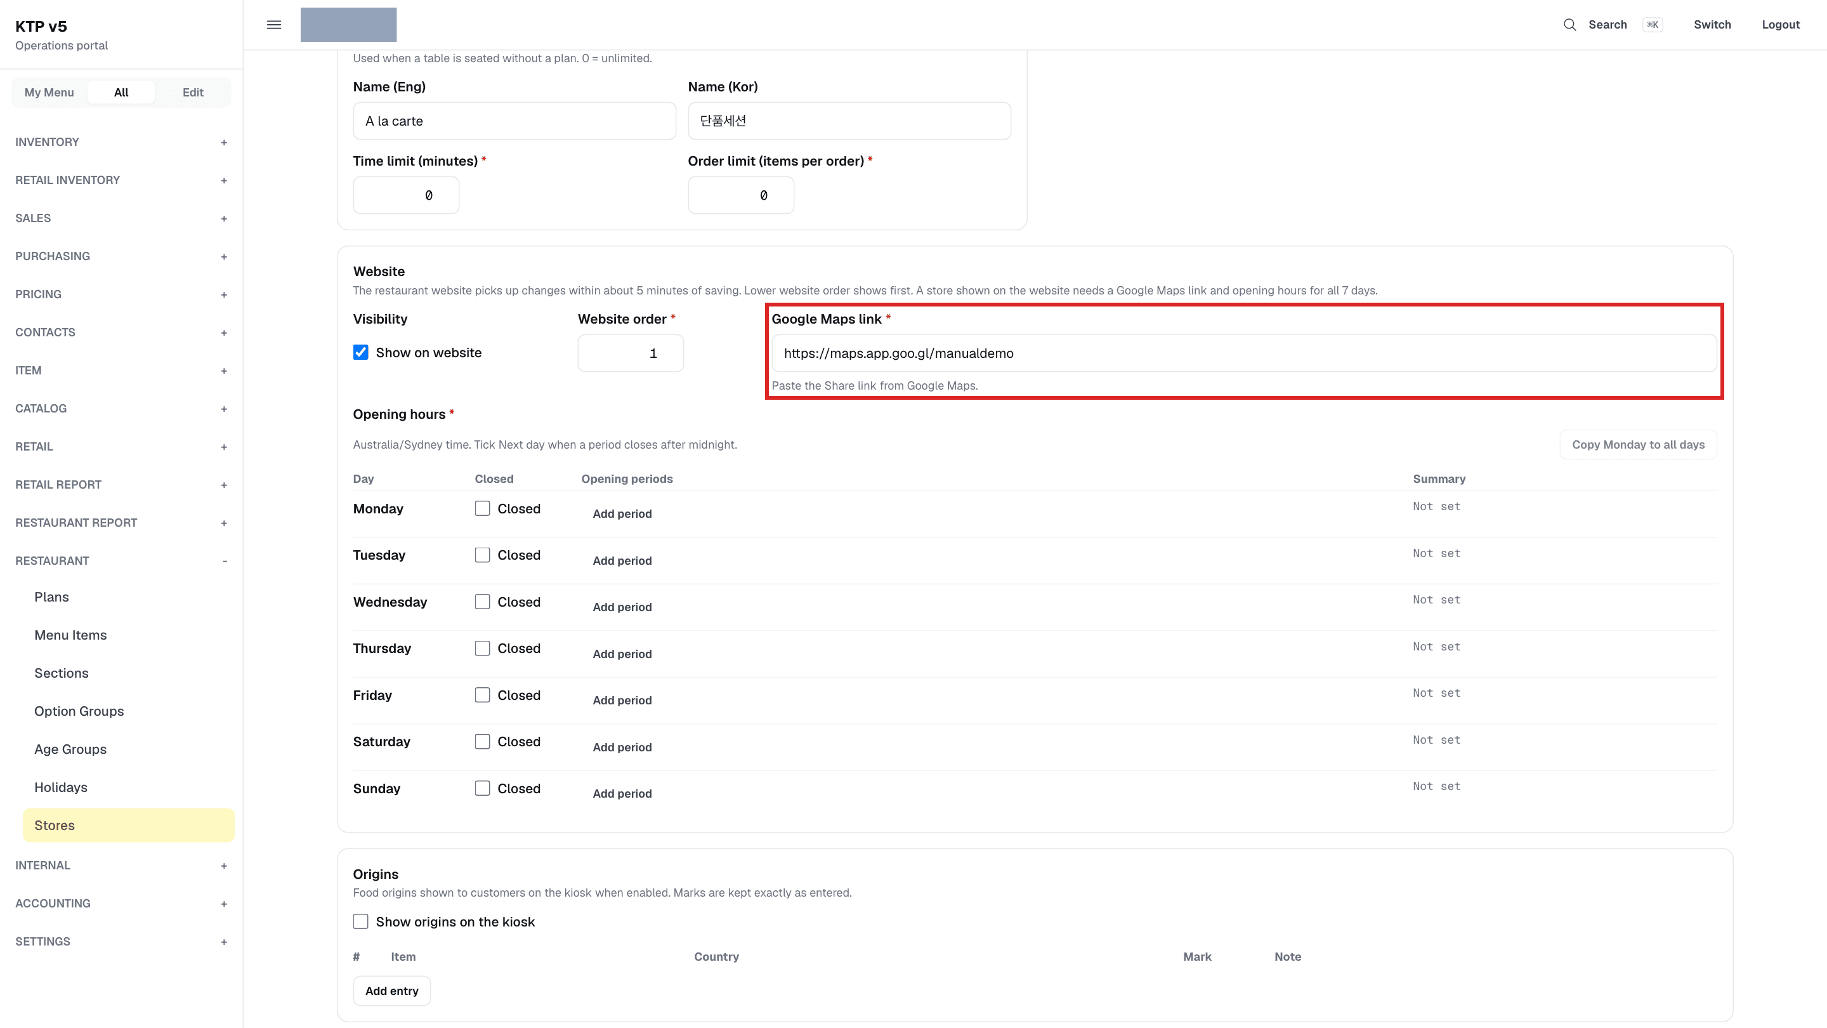Open Sections in sidebar
The image size is (1827, 1028).
coord(128,673)
